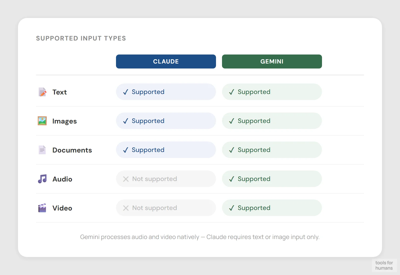The image size is (400, 275).
Task: Click the X icon in Claude's Audio cell
Action: click(x=126, y=179)
